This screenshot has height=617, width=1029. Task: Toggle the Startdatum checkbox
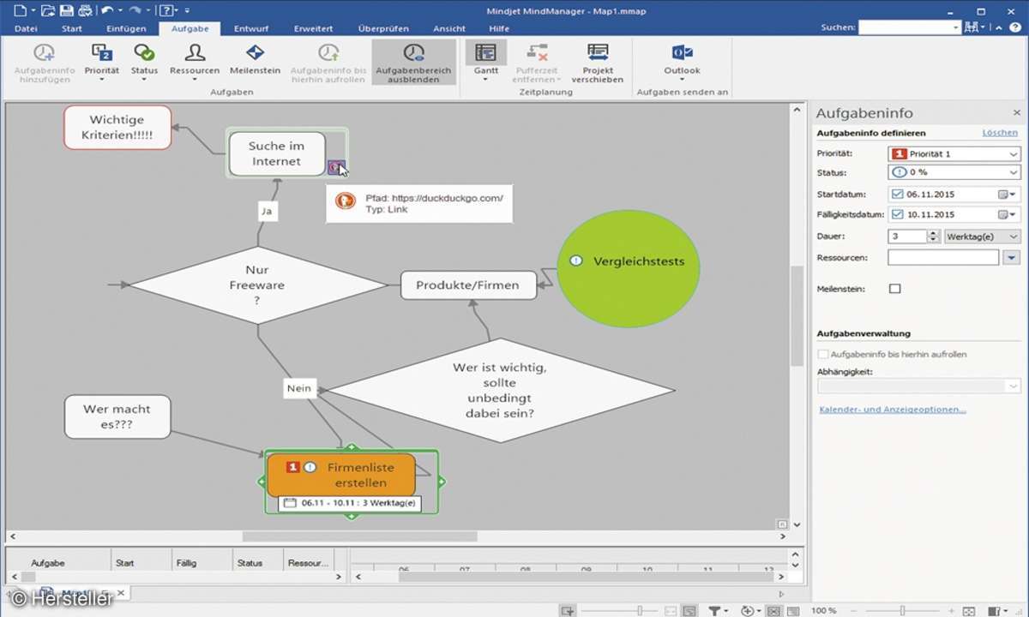coord(897,195)
